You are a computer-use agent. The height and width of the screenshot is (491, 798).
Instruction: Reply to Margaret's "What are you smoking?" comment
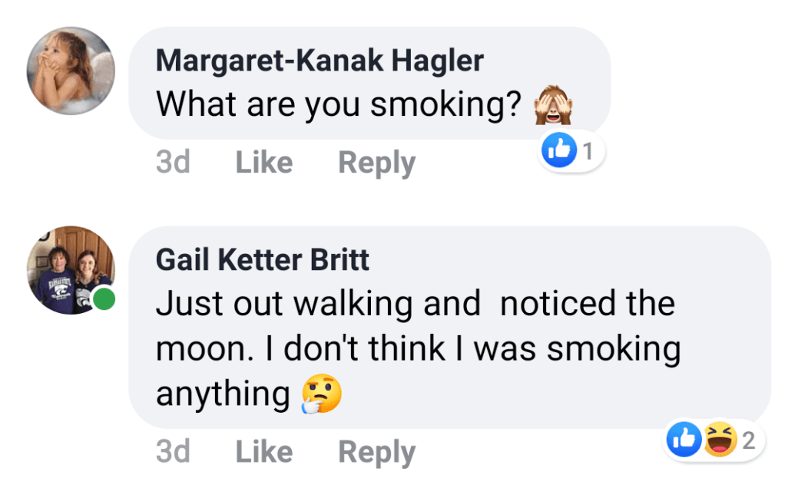(376, 163)
